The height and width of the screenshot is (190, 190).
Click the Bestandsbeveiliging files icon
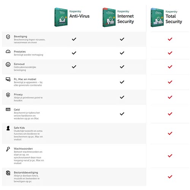8,173
